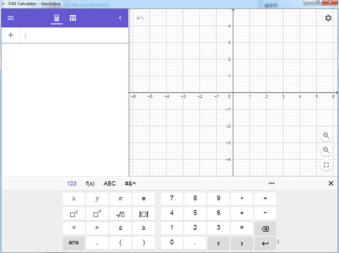Click the plus icon to add input
339x253 pixels.
pos(11,35)
